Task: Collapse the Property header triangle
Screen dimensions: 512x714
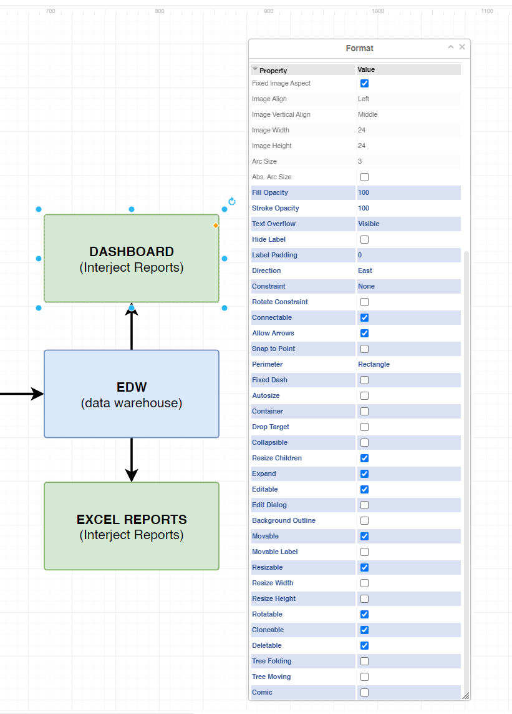Action: coord(255,69)
